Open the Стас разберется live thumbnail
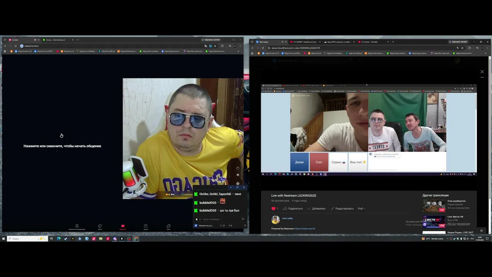Image resolution: width=492 pixels, height=277 pixels. click(x=434, y=206)
